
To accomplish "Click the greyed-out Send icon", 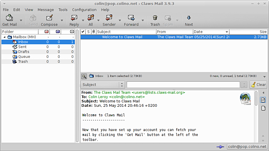I will [33, 18].
